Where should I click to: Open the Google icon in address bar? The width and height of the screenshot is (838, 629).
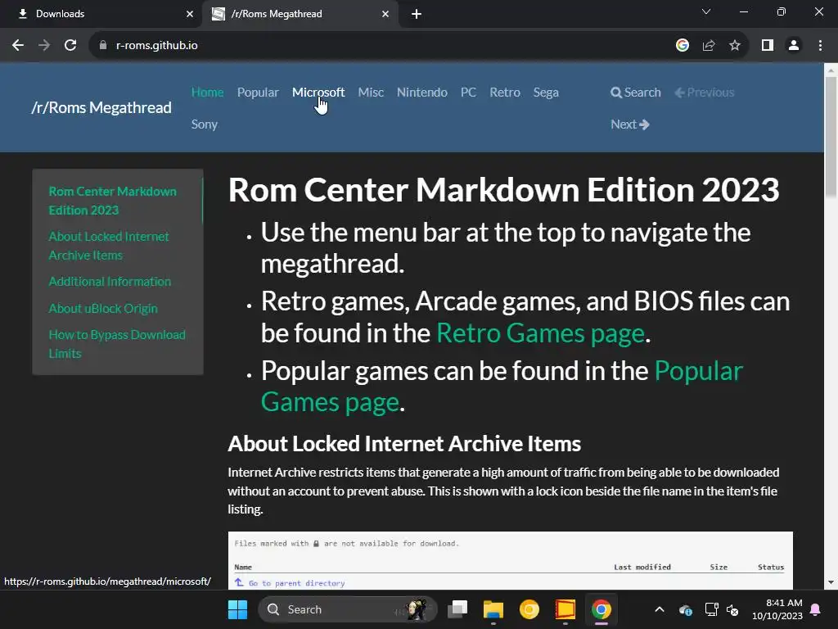click(x=682, y=46)
